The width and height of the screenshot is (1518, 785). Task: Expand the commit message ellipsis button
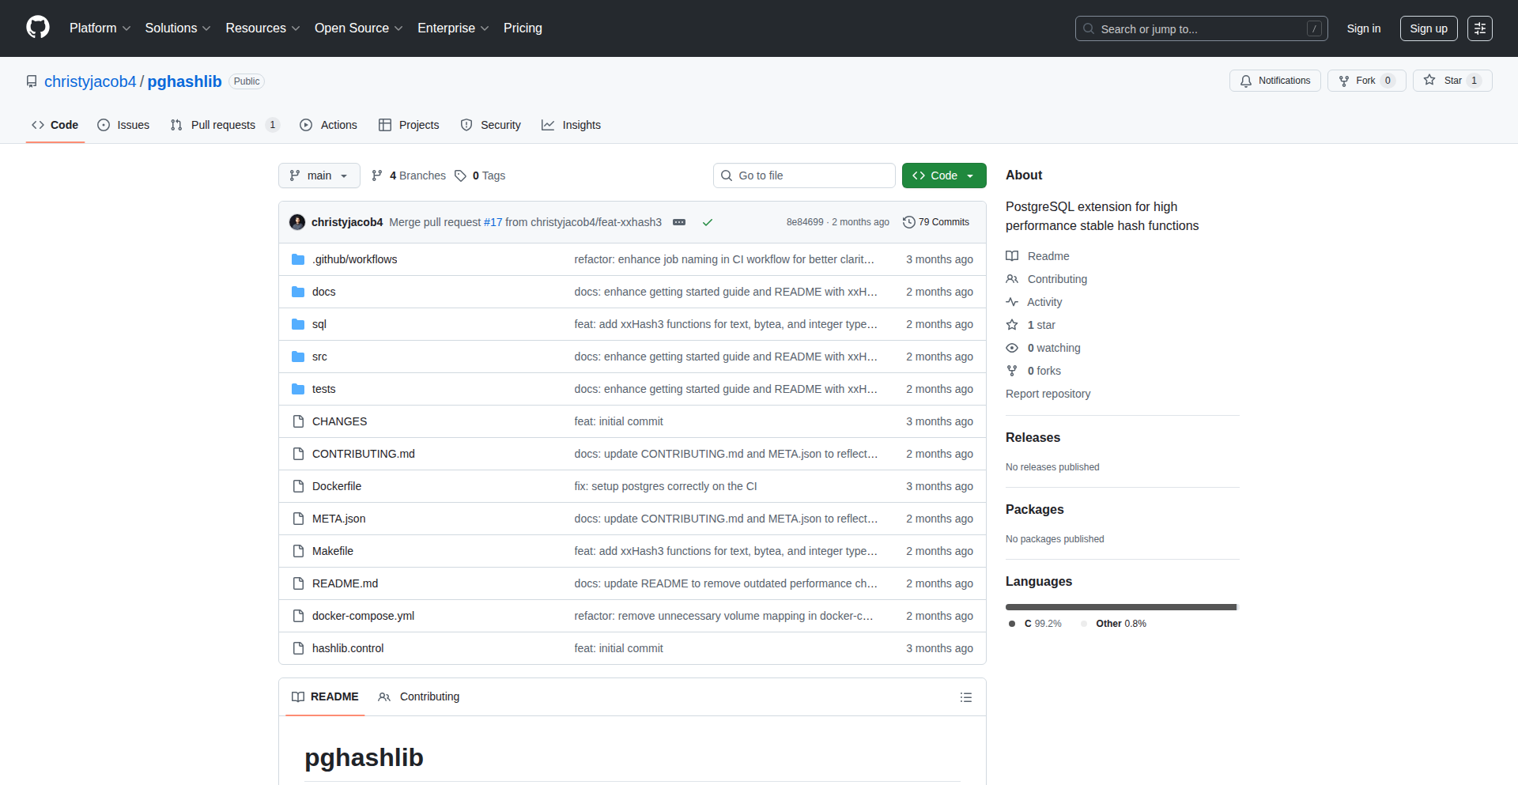[679, 222]
